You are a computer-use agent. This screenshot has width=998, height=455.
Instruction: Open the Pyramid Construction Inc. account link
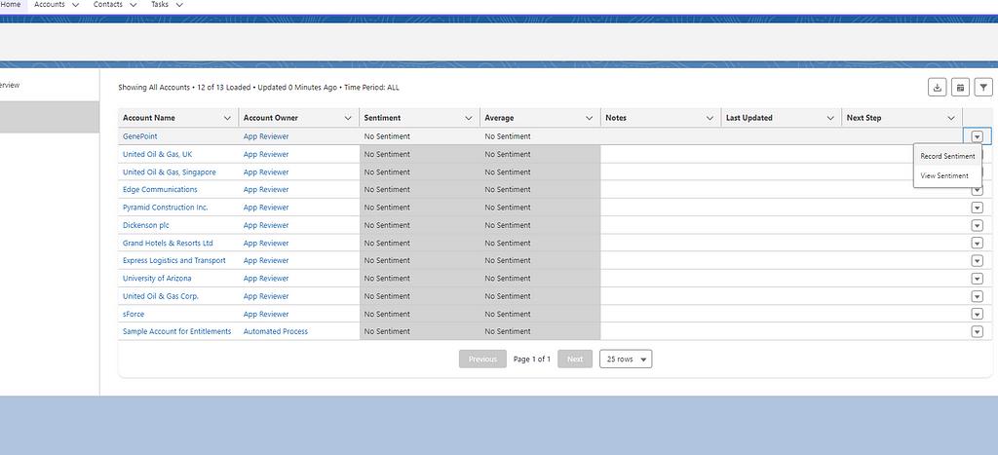point(165,208)
